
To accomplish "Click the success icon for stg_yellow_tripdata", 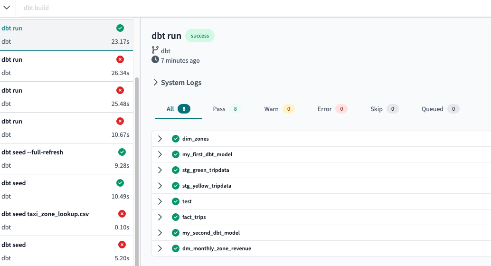I will pos(175,186).
